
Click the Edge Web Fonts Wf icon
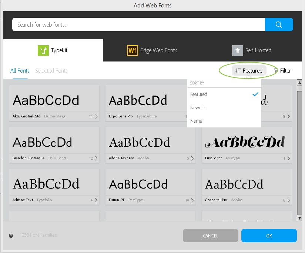pyautogui.click(x=133, y=50)
